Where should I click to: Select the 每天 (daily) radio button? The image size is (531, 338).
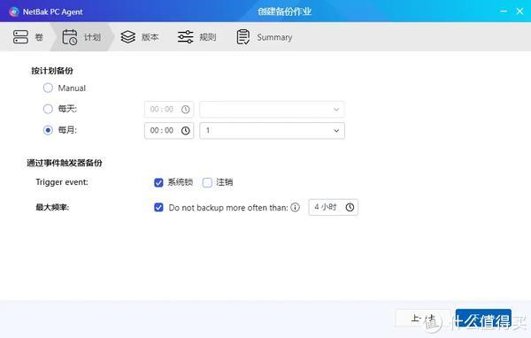point(48,109)
